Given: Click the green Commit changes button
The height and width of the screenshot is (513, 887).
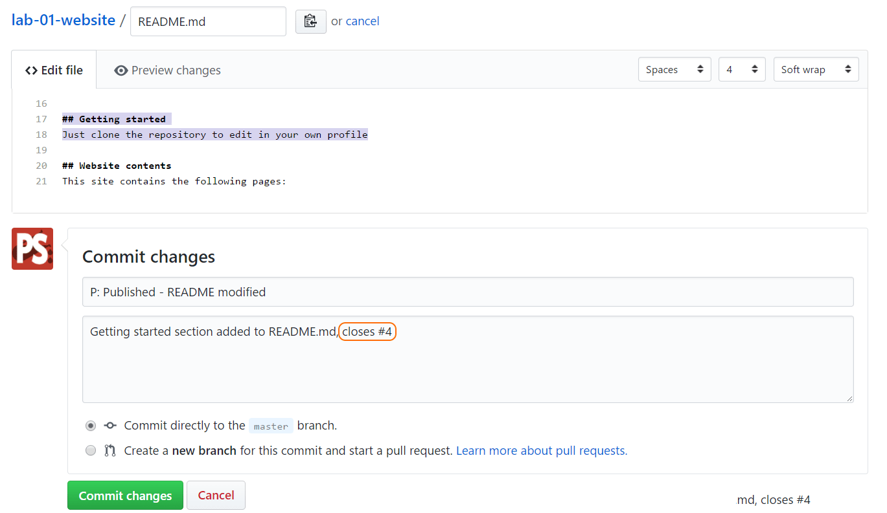Looking at the screenshot, I should tap(125, 496).
